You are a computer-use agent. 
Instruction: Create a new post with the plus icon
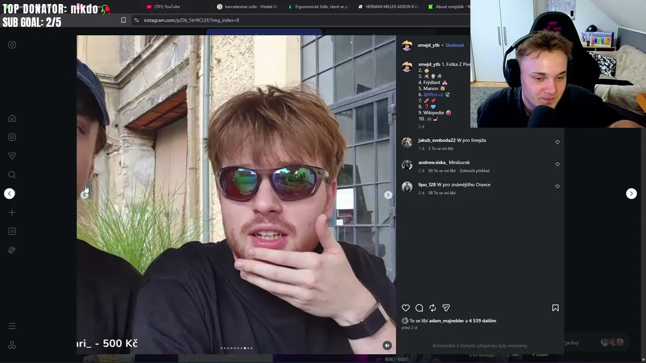click(12, 212)
